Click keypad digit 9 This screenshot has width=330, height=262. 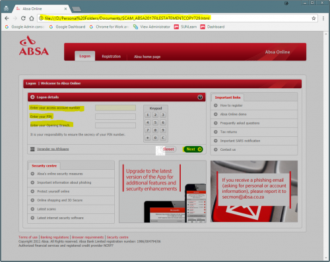[x=163, y=130]
